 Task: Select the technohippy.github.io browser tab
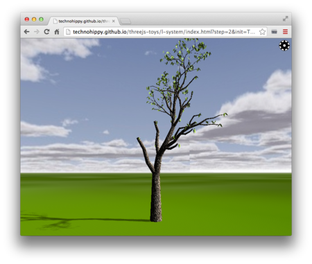click(x=83, y=21)
